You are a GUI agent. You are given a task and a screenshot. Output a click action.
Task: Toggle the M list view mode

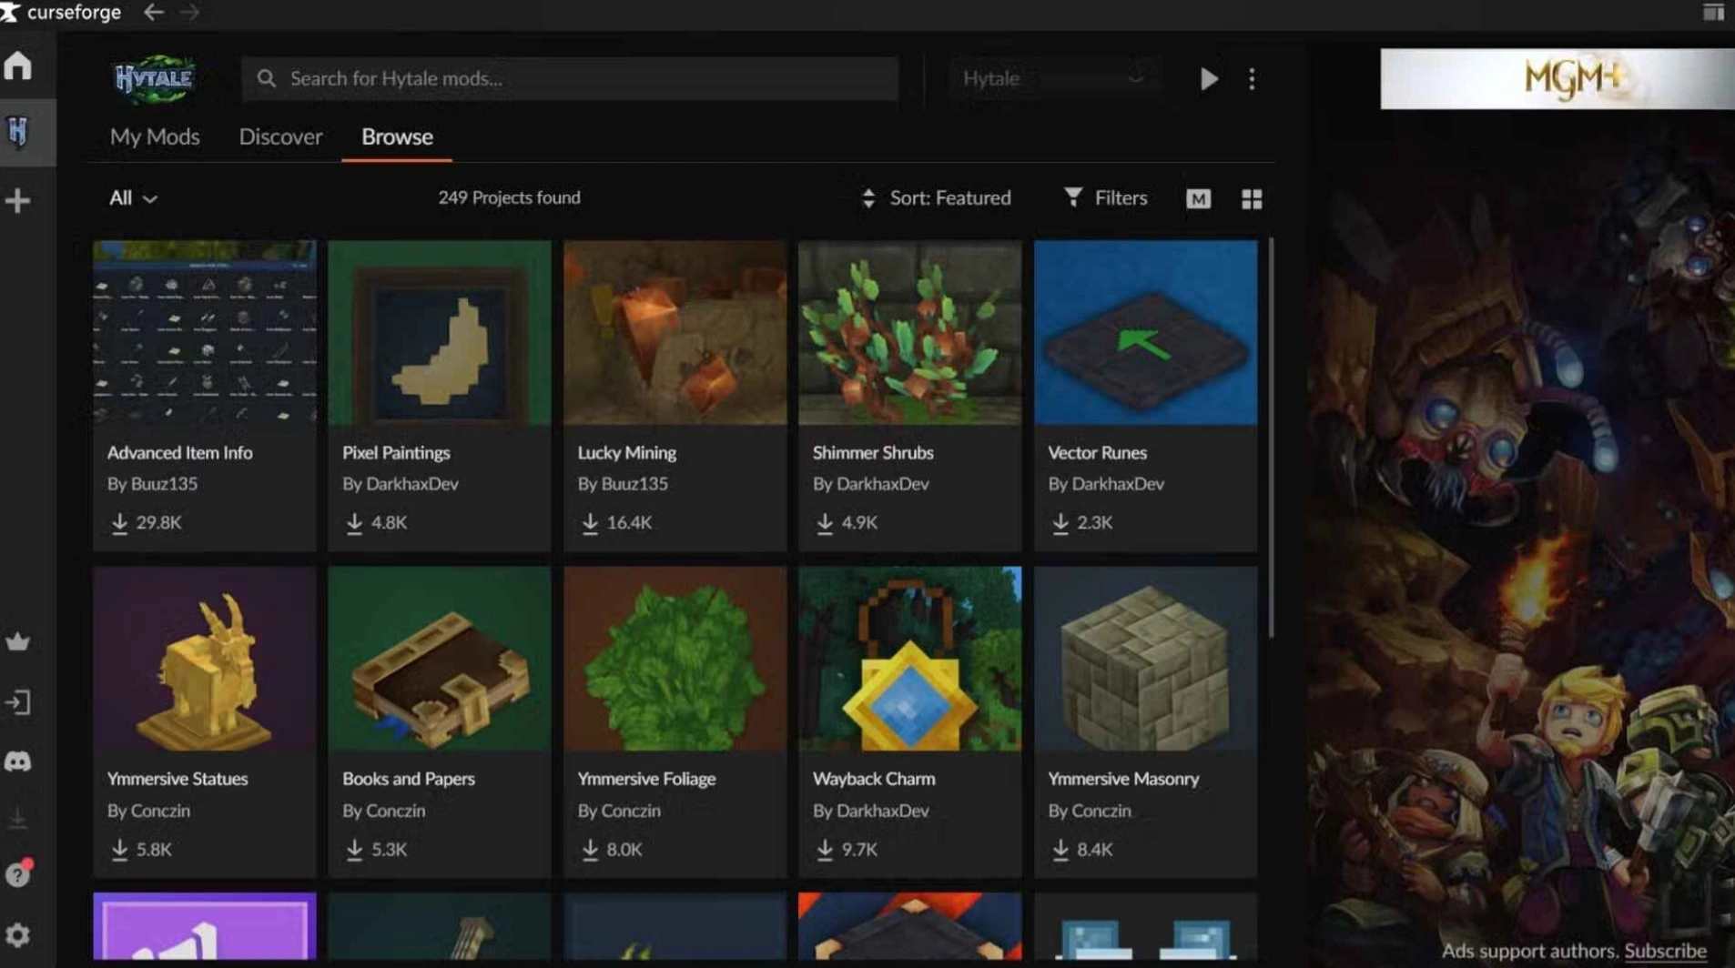pyautogui.click(x=1198, y=198)
